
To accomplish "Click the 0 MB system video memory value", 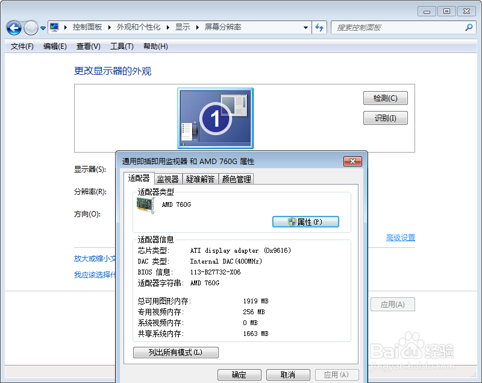I will tap(250, 323).
